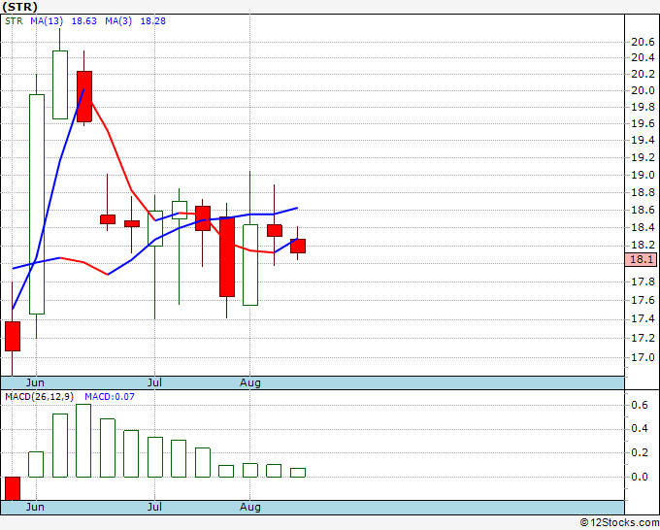Open the 12Stocks.com copyright link
660x530 pixels.
[619, 523]
